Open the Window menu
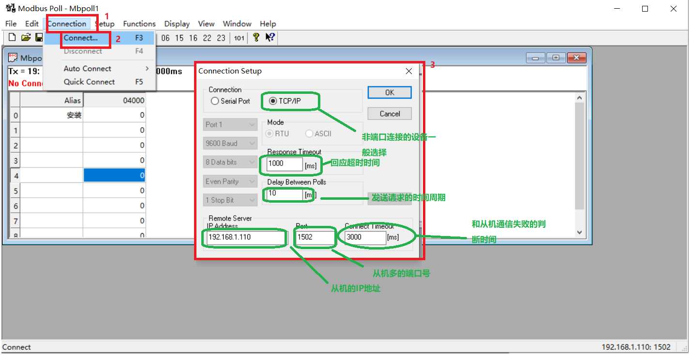The height and width of the screenshot is (355, 691). pos(237,24)
